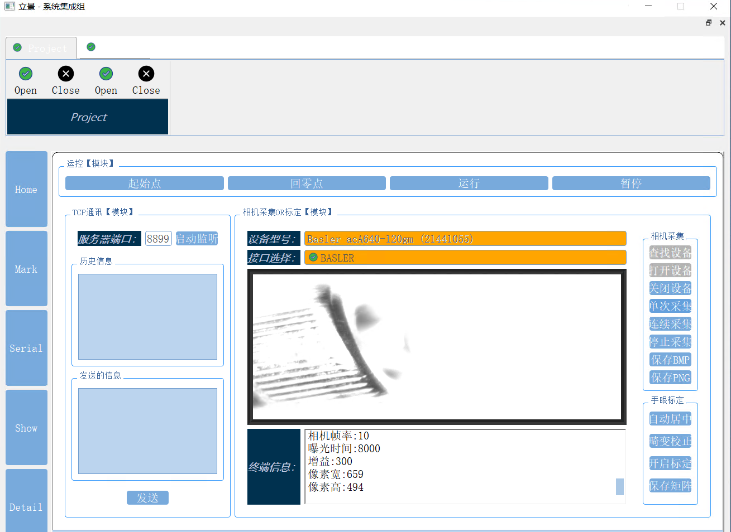This screenshot has height=532, width=731.
Task: Click the 服务器端口 label
Action: 108,239
